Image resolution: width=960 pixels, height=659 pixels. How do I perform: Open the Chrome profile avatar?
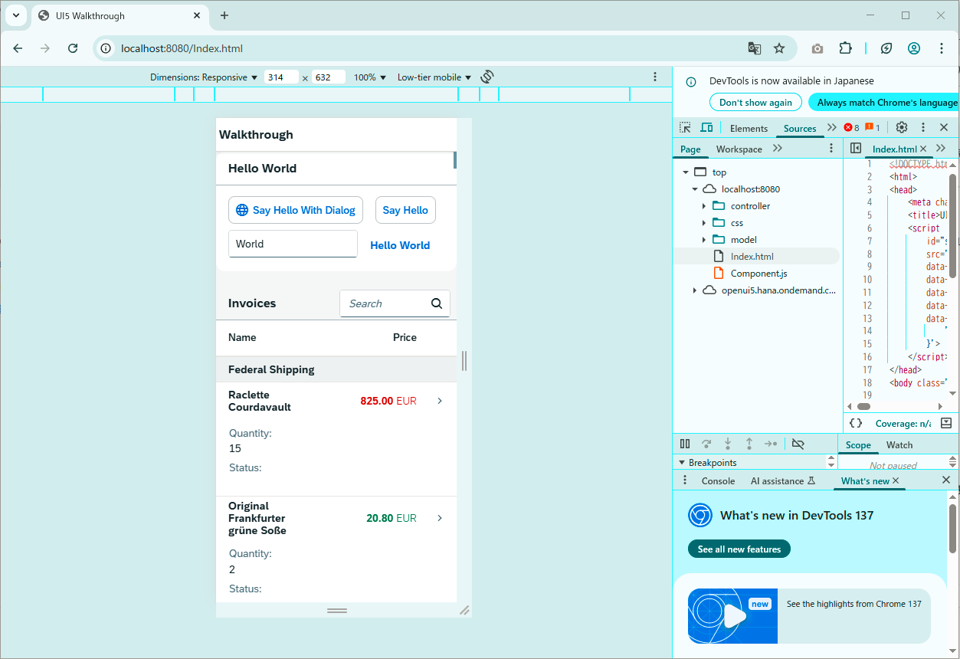click(x=914, y=48)
